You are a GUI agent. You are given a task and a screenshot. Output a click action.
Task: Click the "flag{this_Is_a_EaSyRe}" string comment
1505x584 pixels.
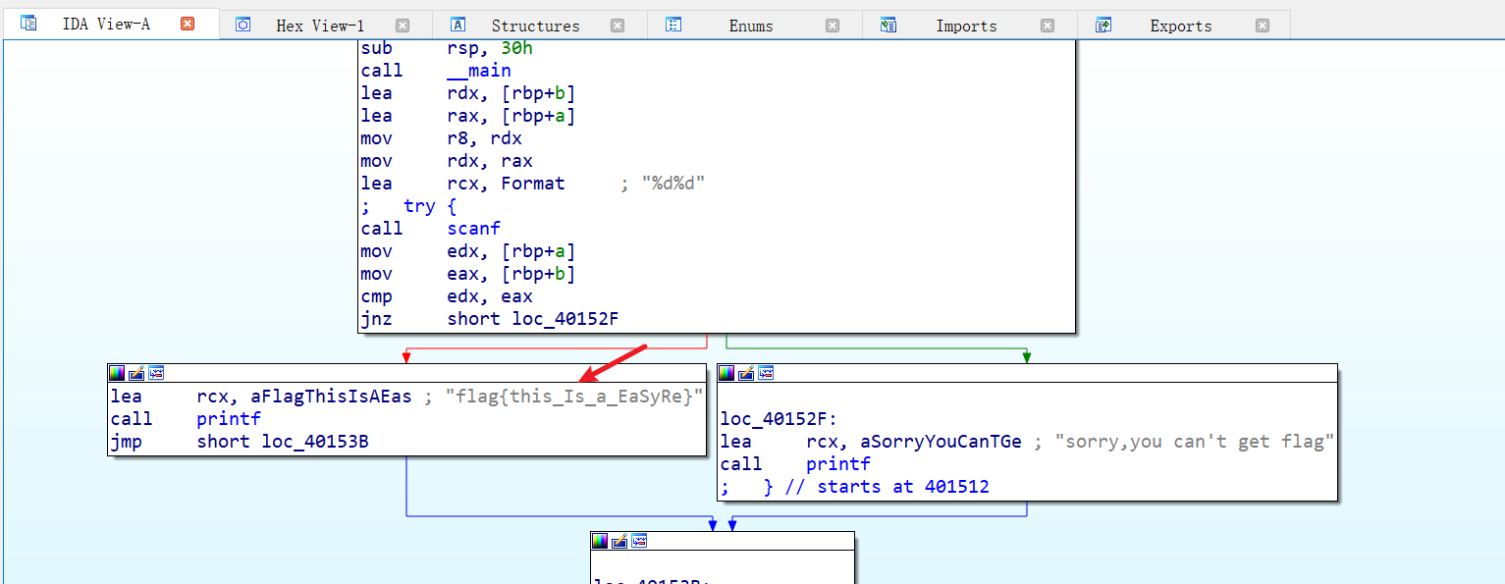point(573,397)
